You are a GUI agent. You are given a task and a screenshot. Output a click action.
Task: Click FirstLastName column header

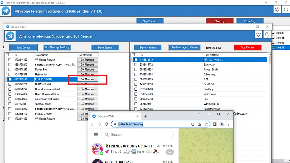pyautogui.click(x=235, y=55)
